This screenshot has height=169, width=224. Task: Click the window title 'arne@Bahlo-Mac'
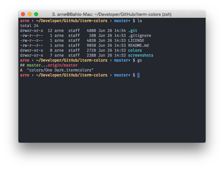point(75,14)
